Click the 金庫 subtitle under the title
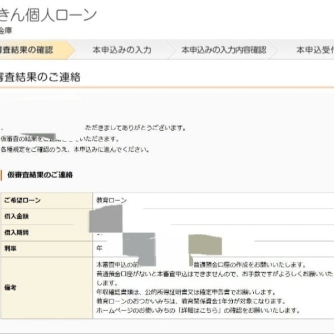The image size is (334, 334). (x=6, y=30)
